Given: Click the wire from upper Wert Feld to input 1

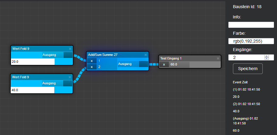Looking at the screenshot, I should pyautogui.click(x=80, y=58).
